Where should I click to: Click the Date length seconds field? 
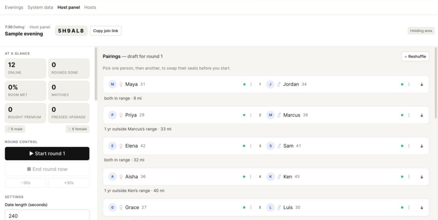coord(47,216)
